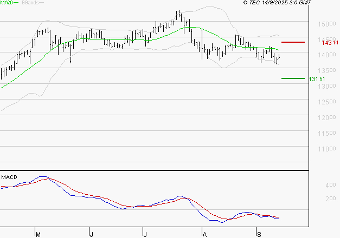
Task: Select the green 131.51 support line
Action: [292, 78]
